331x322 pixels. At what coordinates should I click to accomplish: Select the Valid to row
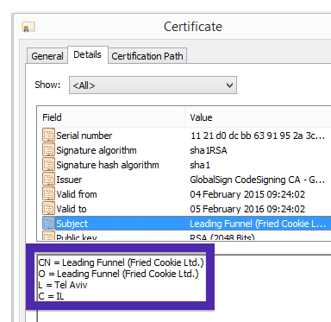click(184, 209)
